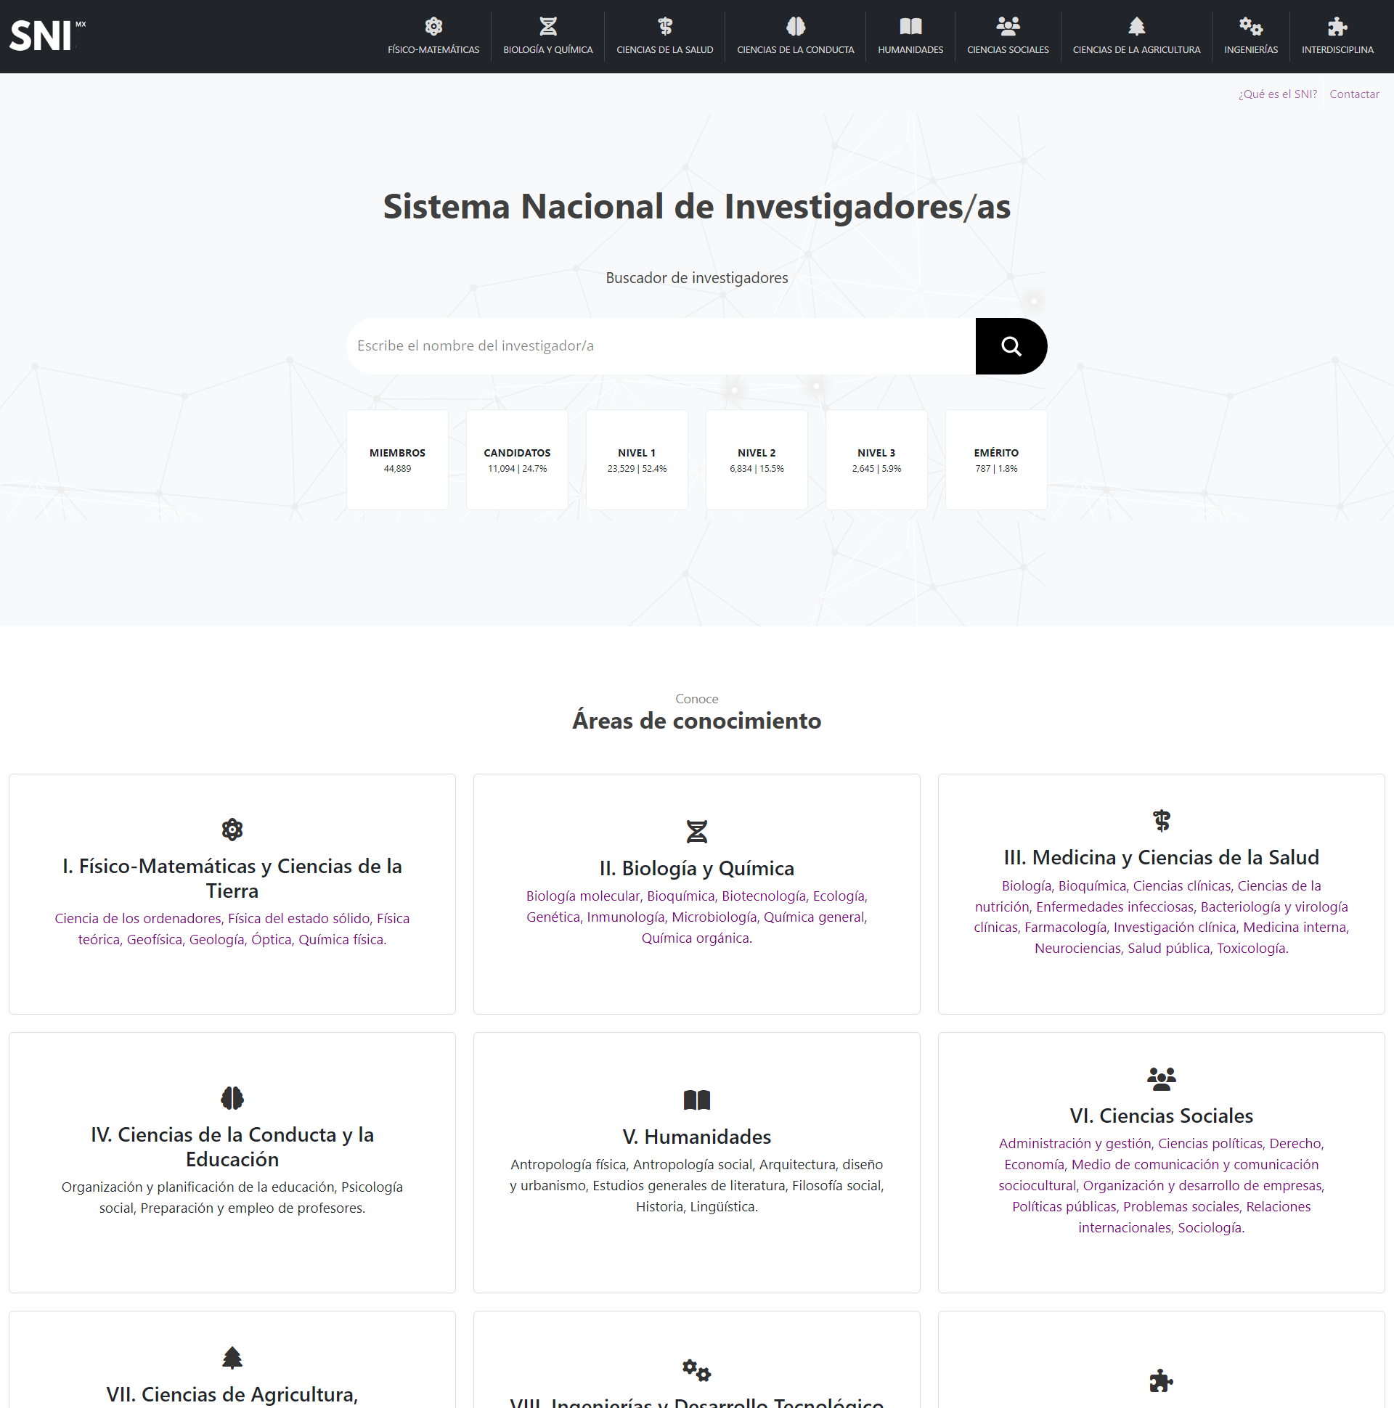Open Físico-Matemáticas in the top navigation
Image resolution: width=1394 pixels, height=1408 pixels.
[x=433, y=36]
